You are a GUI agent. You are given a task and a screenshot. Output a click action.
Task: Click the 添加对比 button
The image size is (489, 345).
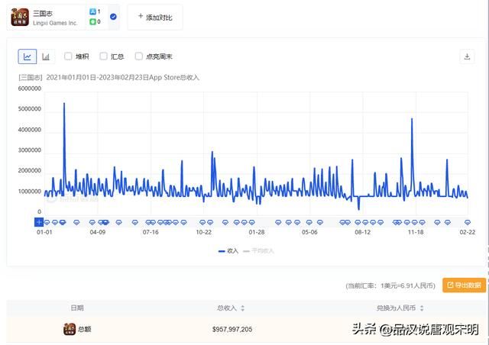[155, 17]
